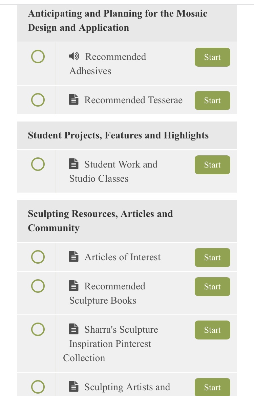Start the Recommended Adhesives lesson
The height and width of the screenshot is (396, 254).
[212, 57]
